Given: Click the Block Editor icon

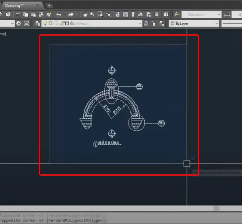Looking at the screenshot, I should click(49, 15).
